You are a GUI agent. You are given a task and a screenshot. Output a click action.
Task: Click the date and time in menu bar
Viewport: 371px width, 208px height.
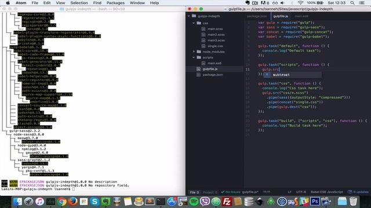click(x=336, y=3)
